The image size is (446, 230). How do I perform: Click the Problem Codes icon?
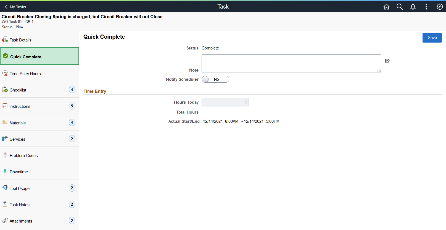(x=5, y=155)
